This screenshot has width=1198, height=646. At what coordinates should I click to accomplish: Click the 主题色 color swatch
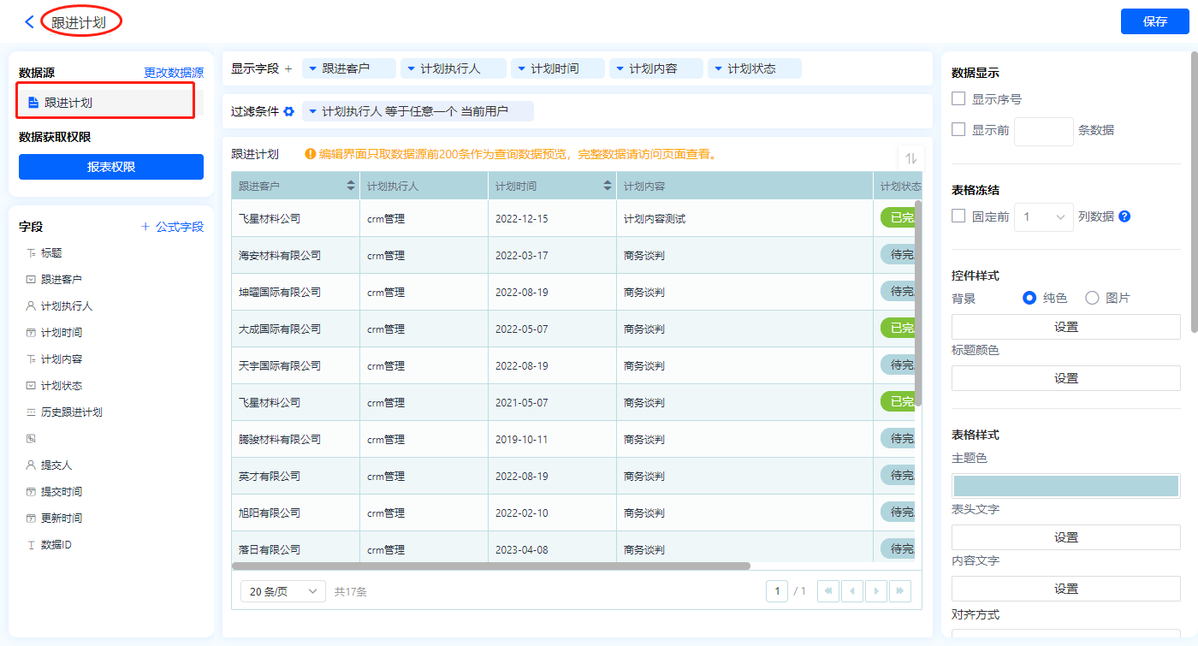coord(1065,485)
